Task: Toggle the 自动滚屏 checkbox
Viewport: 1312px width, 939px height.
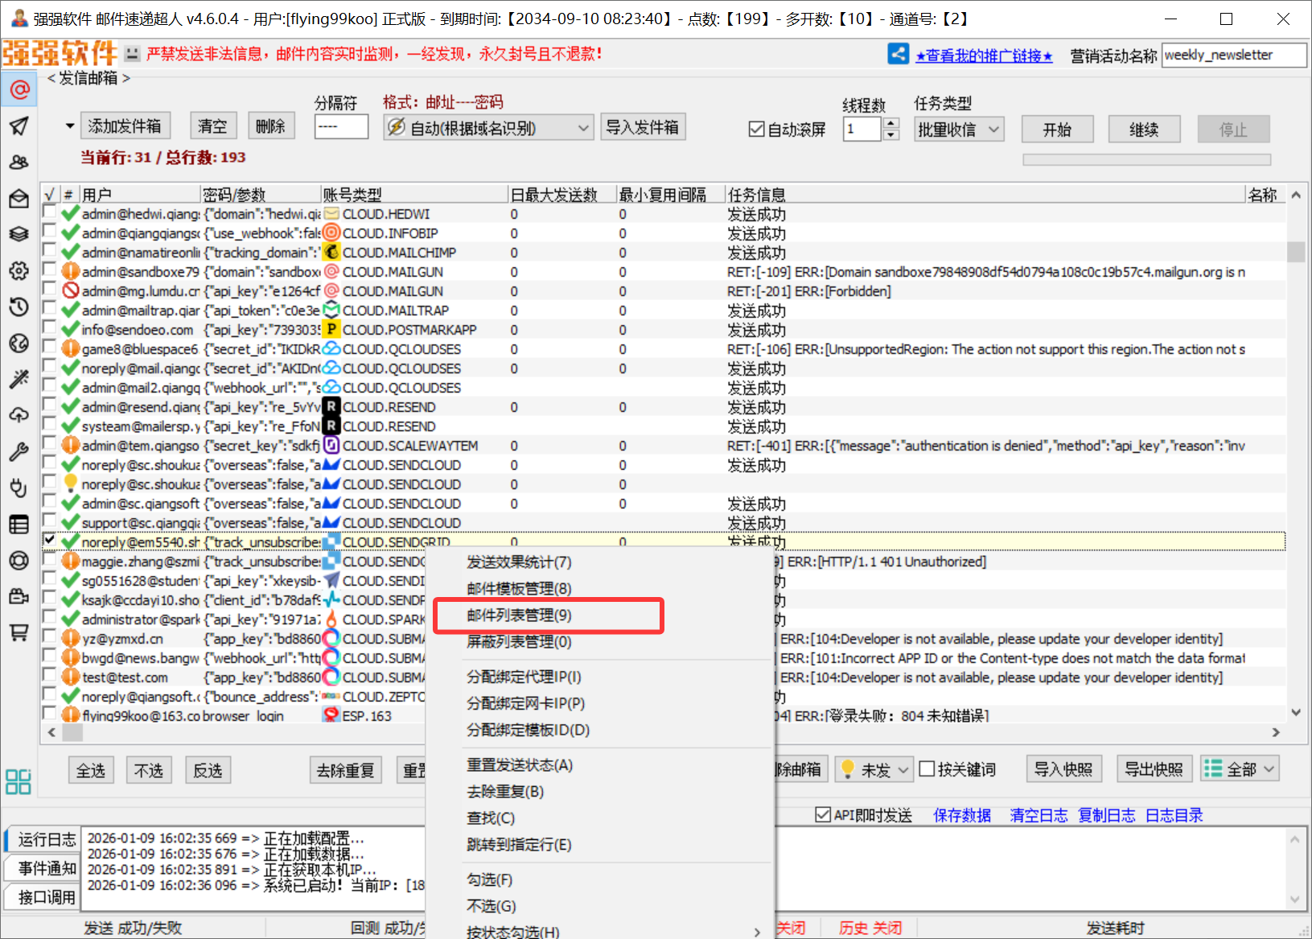Action: point(756,130)
